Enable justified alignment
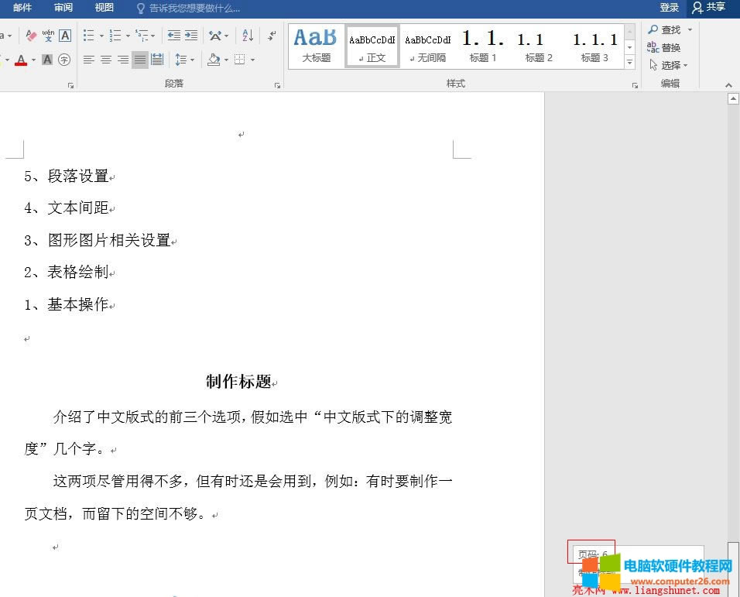 click(140, 60)
